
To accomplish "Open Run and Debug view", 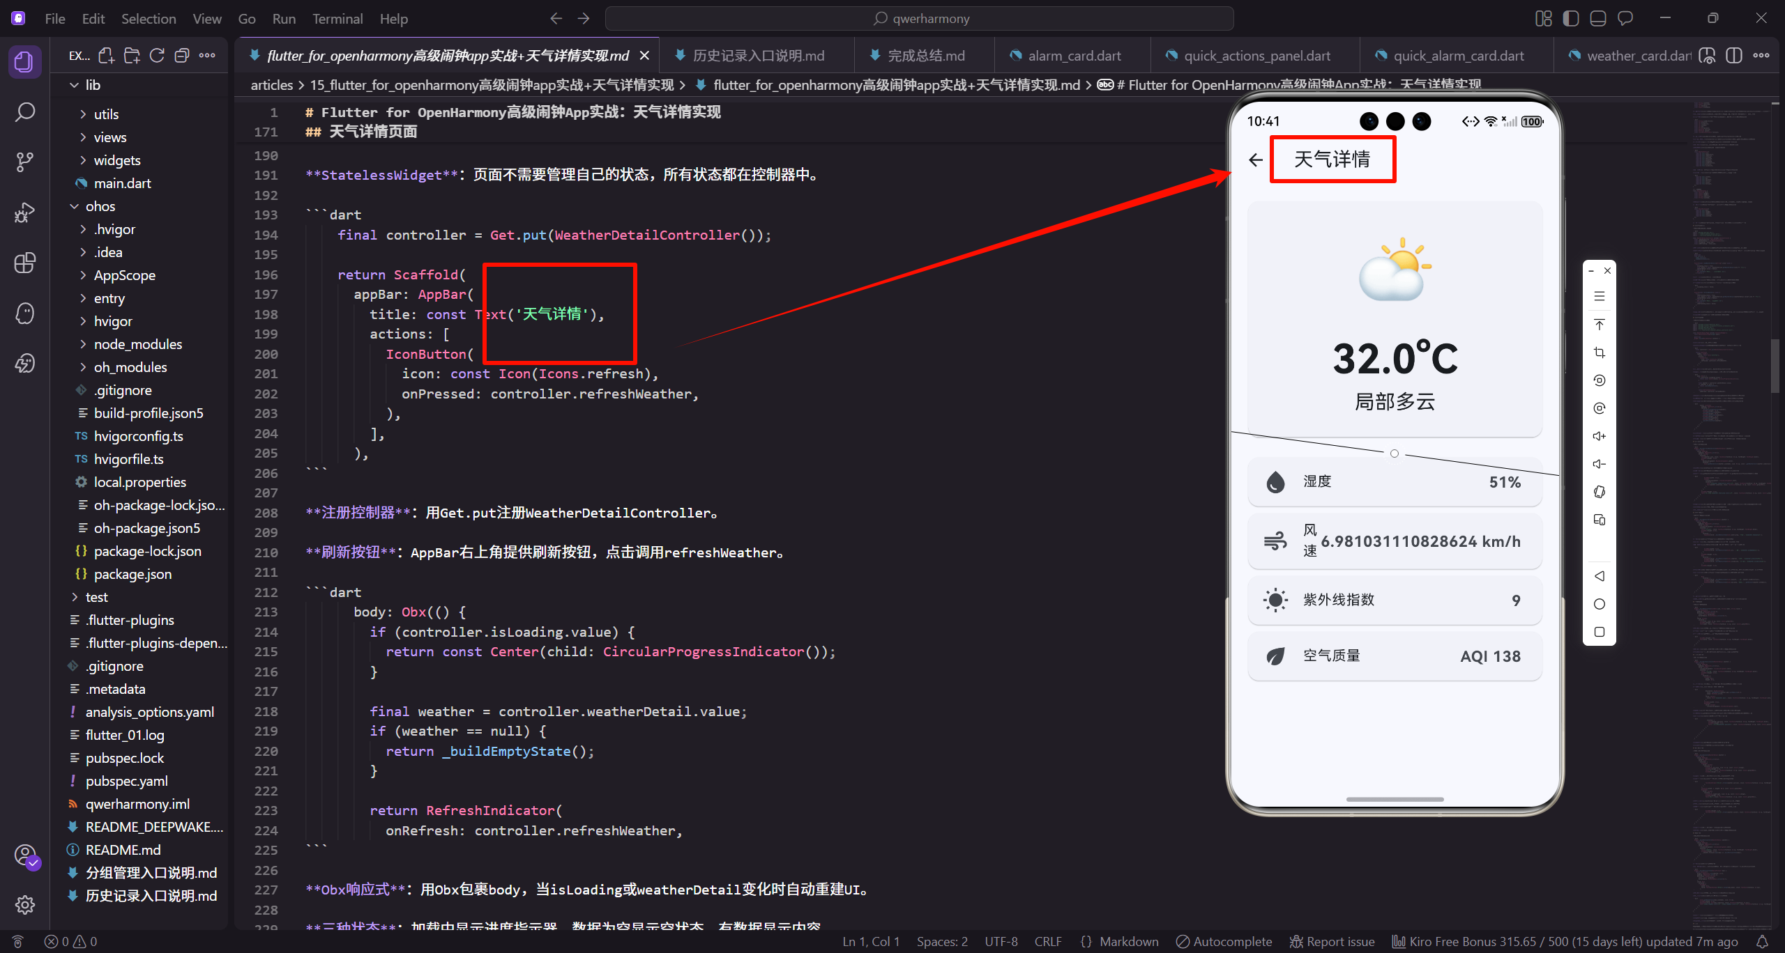I will [x=24, y=212].
